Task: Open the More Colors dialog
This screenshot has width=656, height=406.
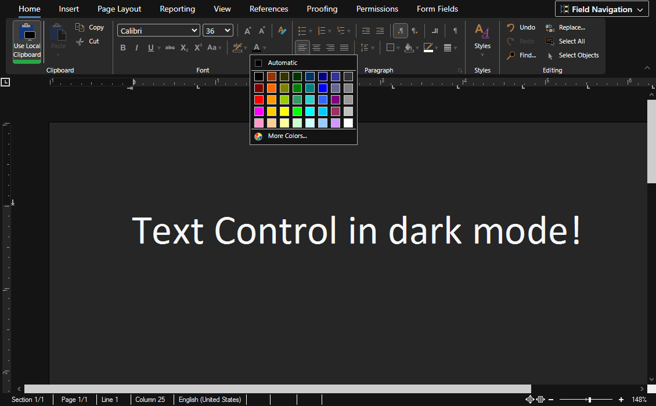Action: coord(288,136)
